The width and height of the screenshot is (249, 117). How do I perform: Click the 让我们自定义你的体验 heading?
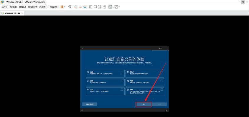124,59
